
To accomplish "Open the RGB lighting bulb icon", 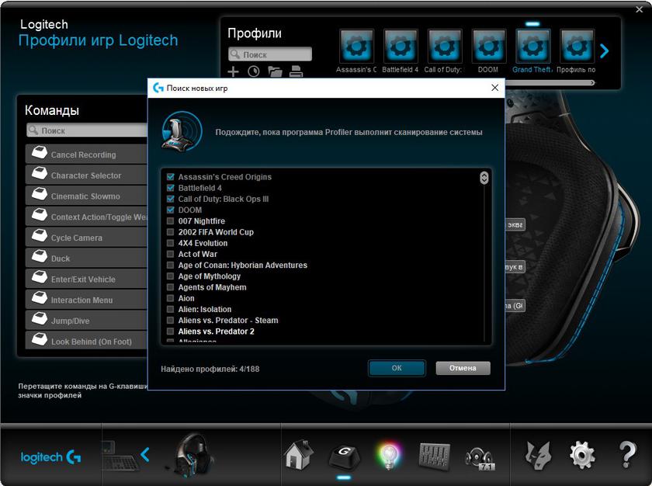I will [x=387, y=455].
